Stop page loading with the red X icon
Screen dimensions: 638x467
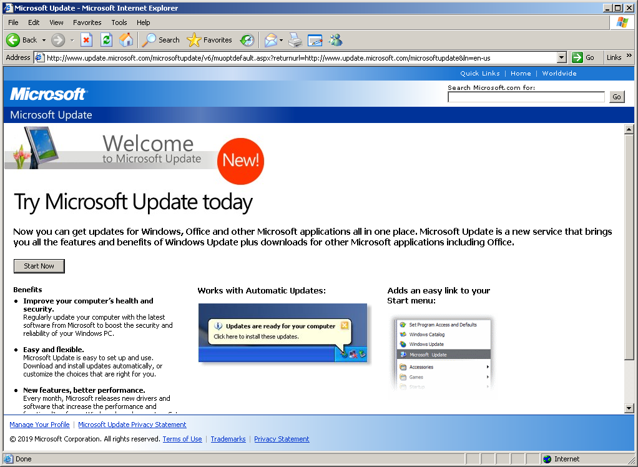pyautogui.click(x=86, y=40)
